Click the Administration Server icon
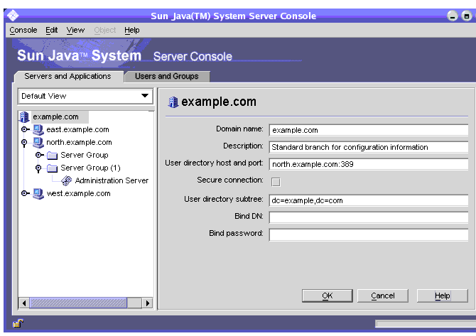The width and height of the screenshot is (476, 336). (x=67, y=181)
